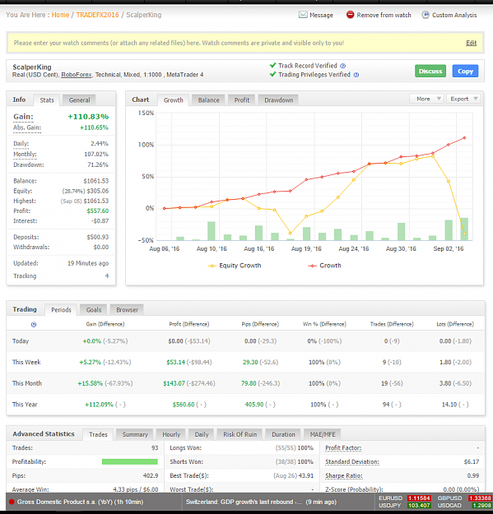Click the Balance value $1061.53
493x514 pixels.
96,181
